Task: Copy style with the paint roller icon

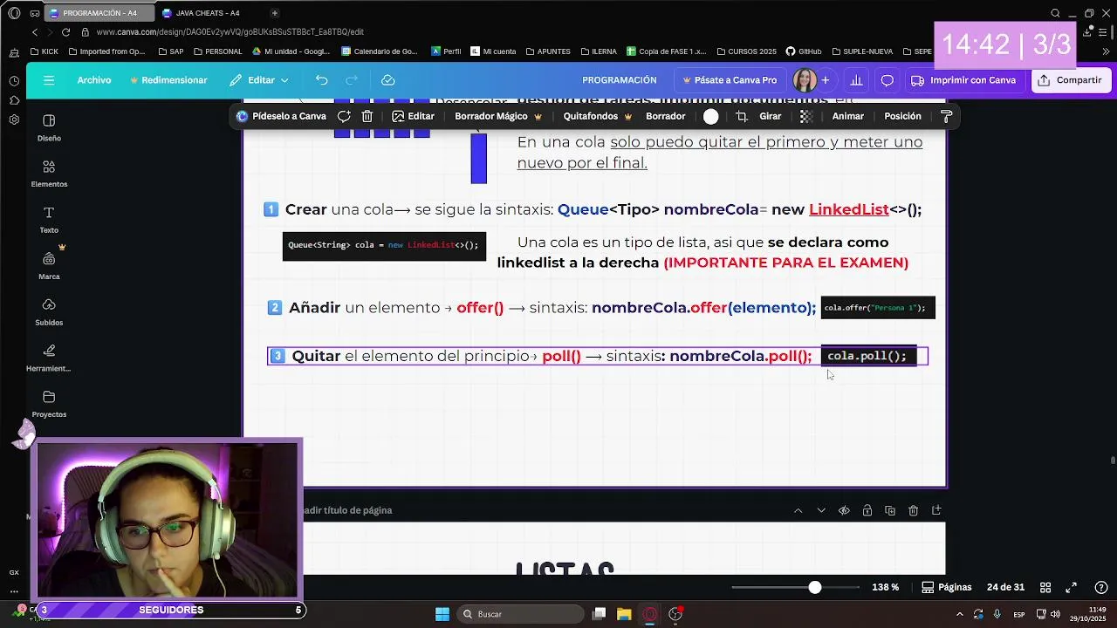Action: click(x=946, y=116)
